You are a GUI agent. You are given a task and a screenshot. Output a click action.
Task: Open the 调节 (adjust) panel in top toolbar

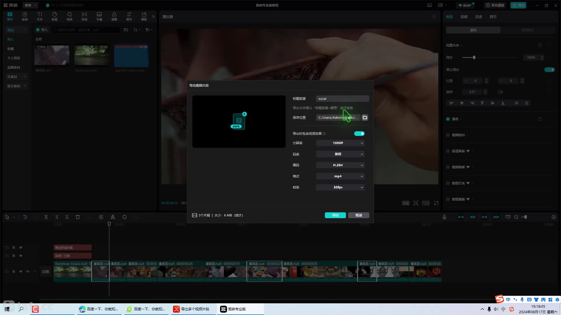(129, 16)
